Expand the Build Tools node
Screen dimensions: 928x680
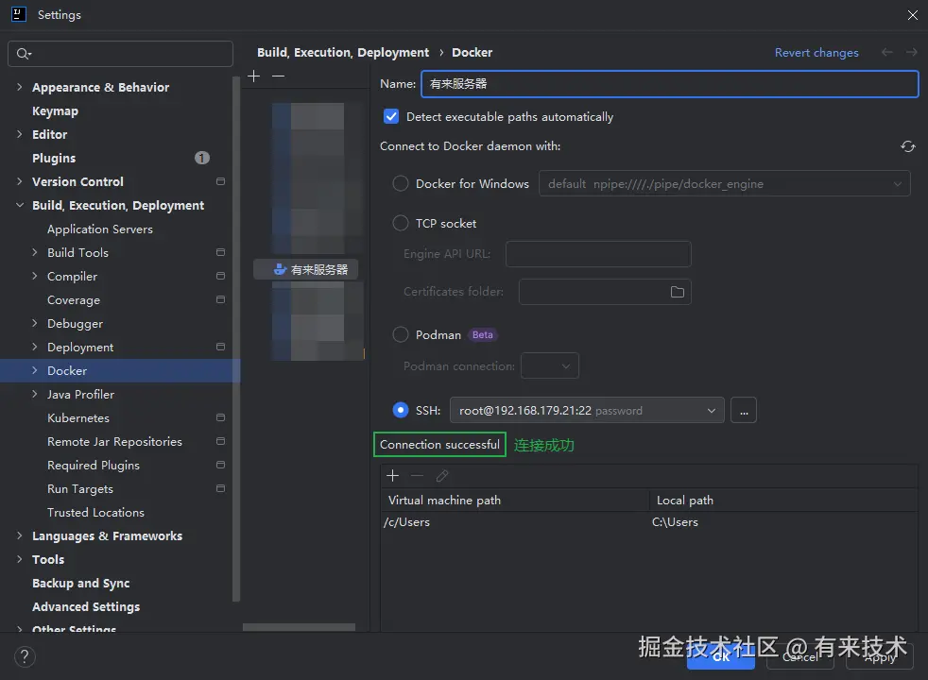pyautogui.click(x=35, y=252)
